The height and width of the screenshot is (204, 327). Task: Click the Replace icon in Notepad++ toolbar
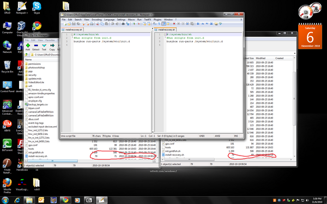(128, 24)
